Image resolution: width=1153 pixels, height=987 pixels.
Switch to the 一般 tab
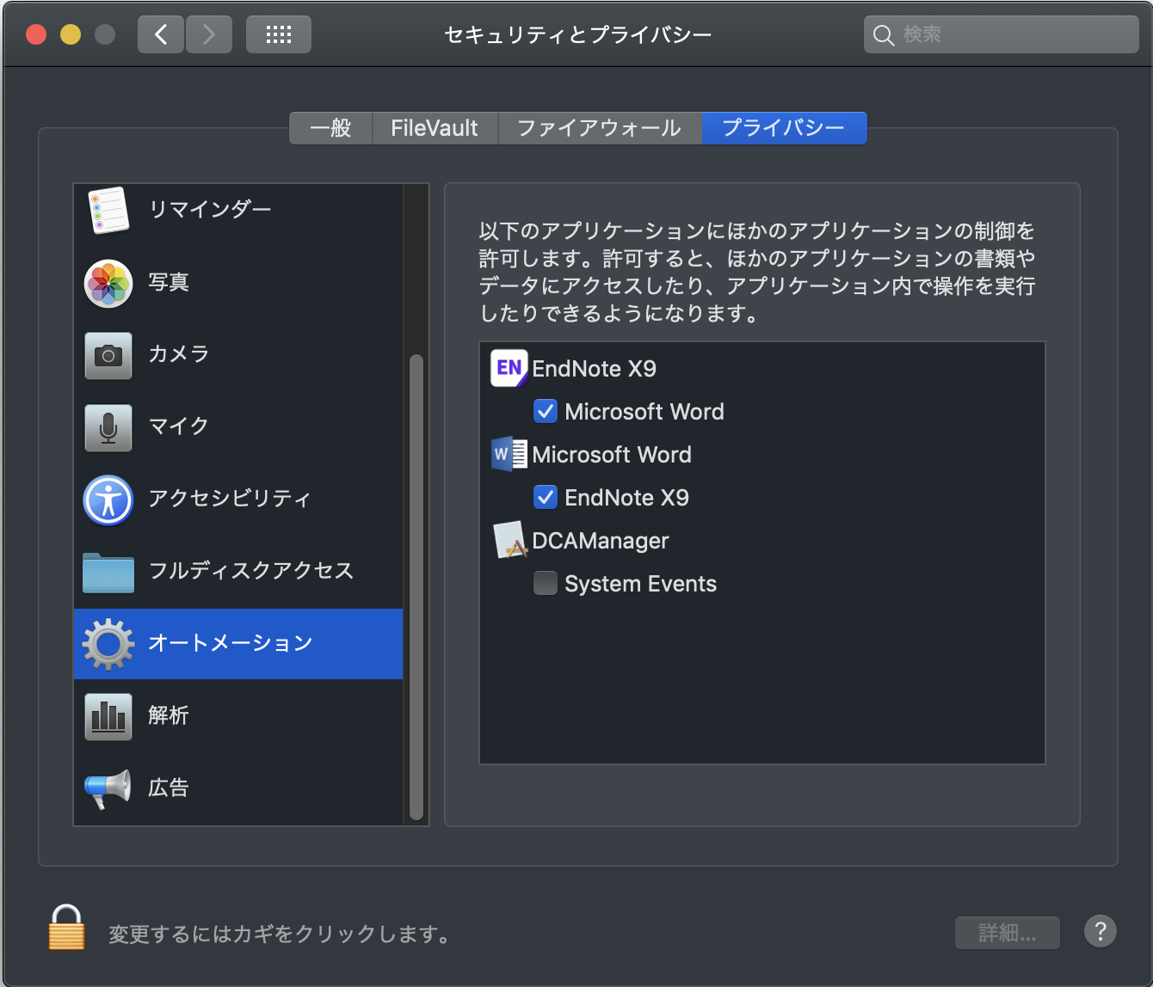[330, 128]
